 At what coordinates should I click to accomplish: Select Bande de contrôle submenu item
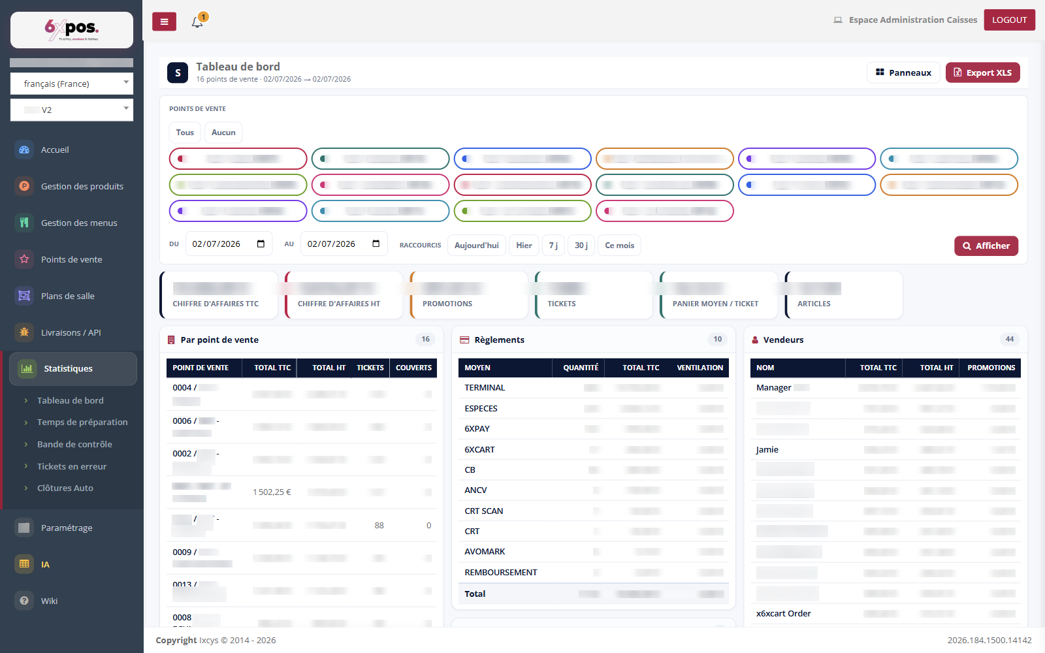(x=74, y=444)
